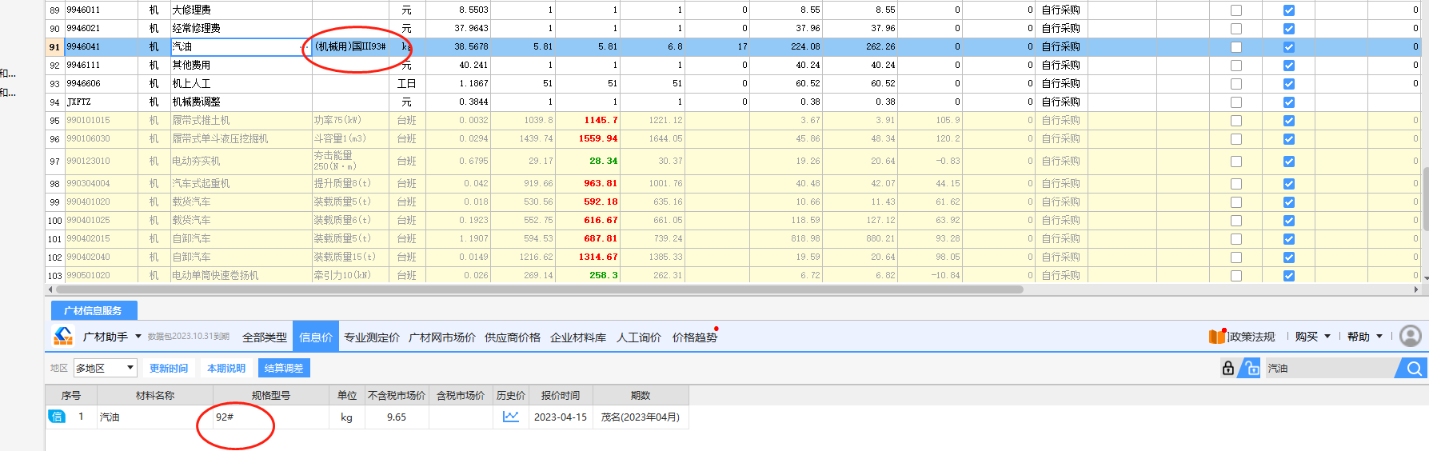Click the 汽油 search input field
This screenshot has width=1429, height=451.
1327,369
